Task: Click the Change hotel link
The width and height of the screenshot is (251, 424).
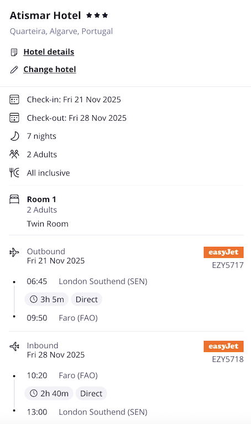Action: pyautogui.click(x=49, y=69)
